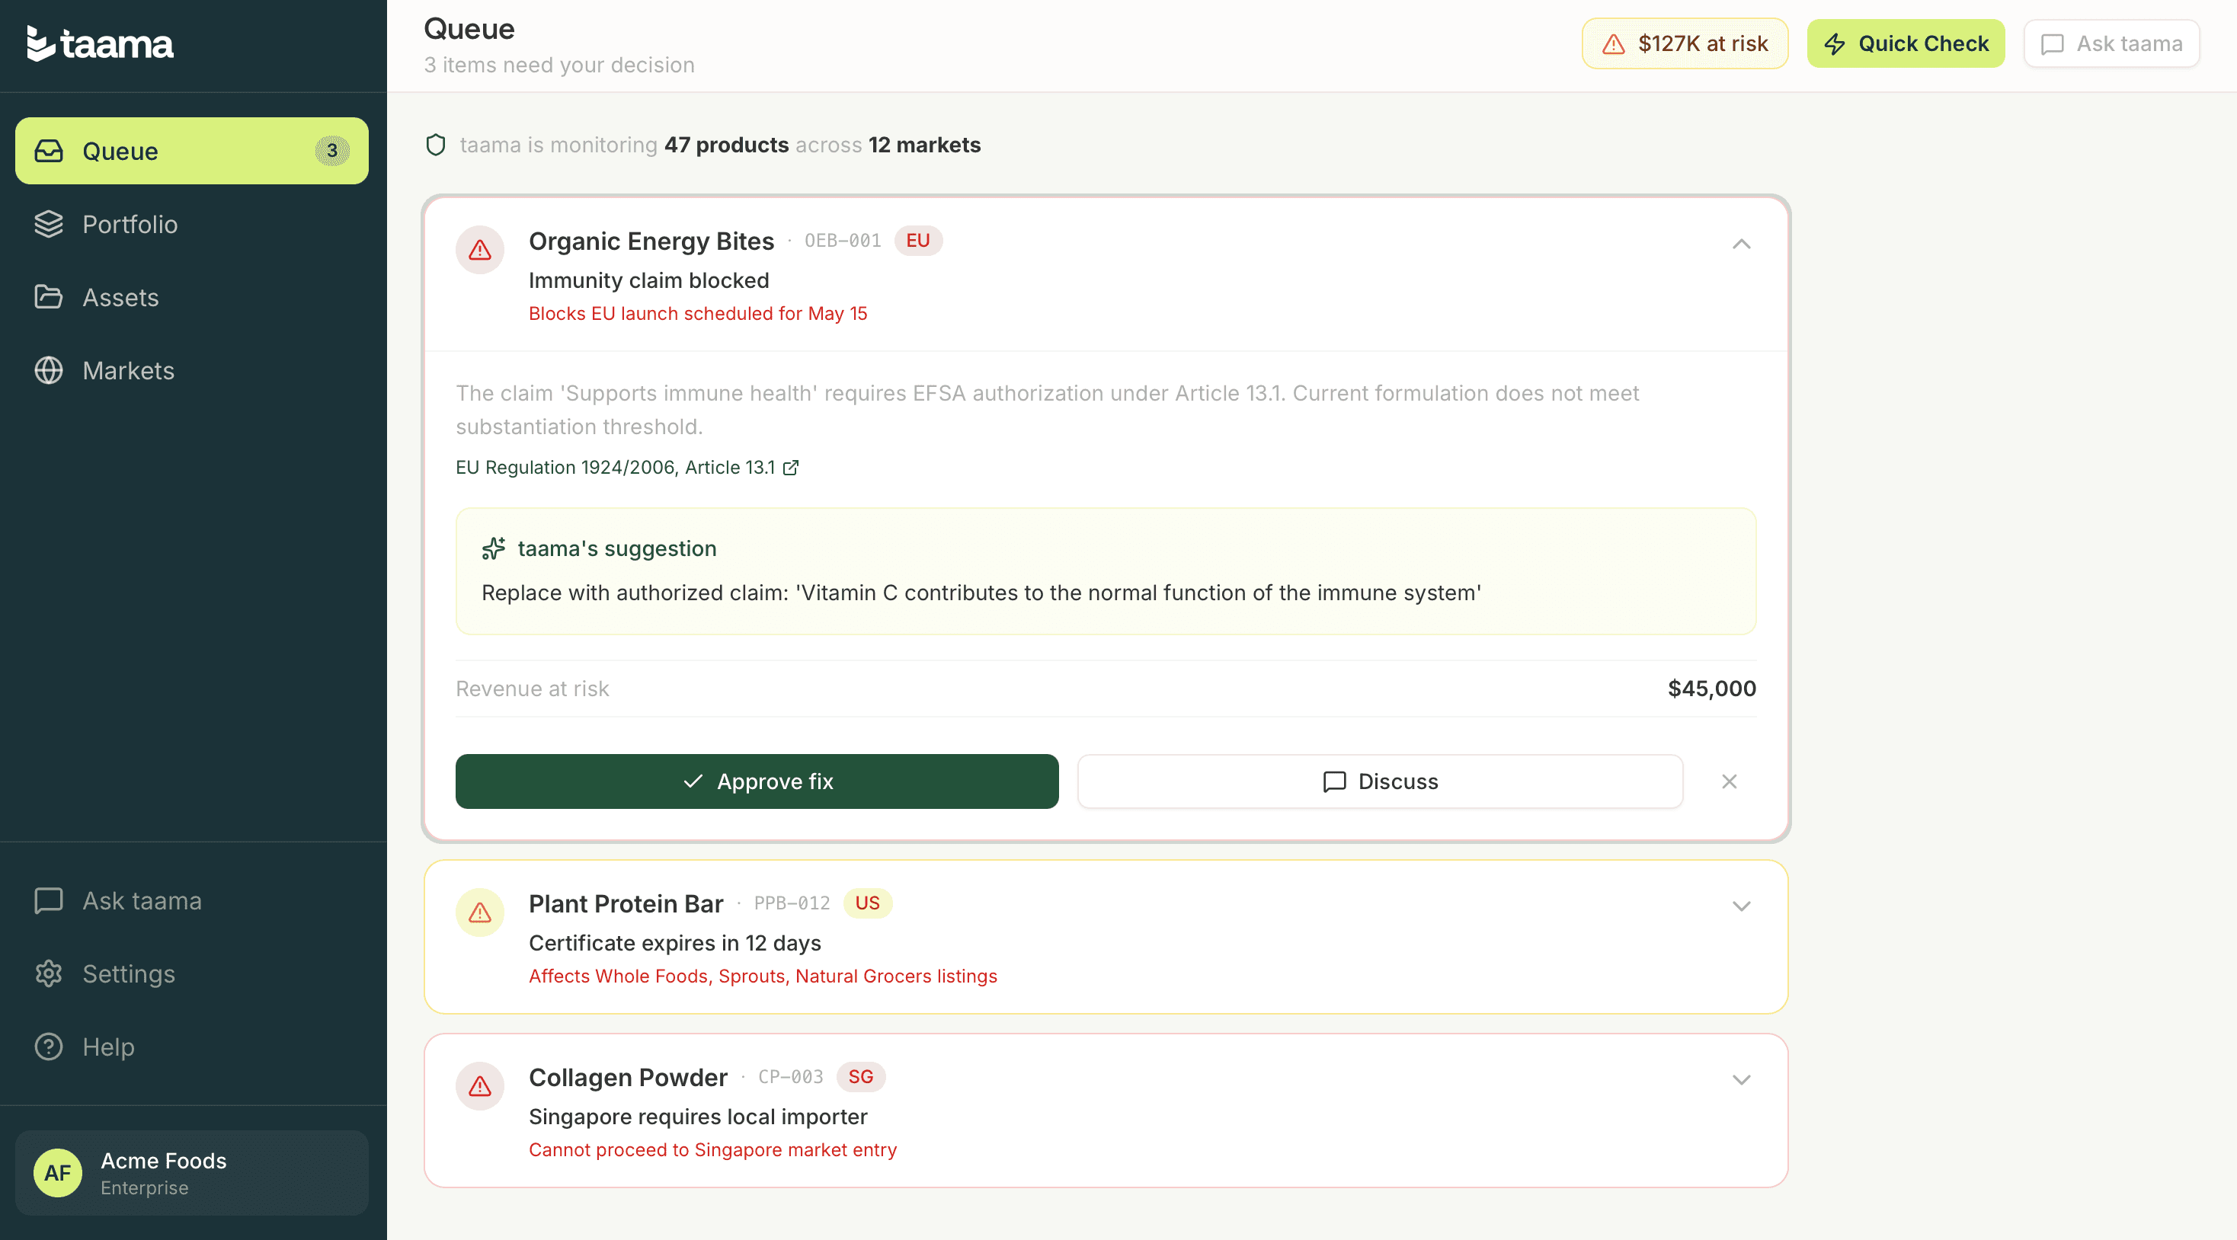
Task: Select the Queue inbox icon
Action: pos(49,150)
